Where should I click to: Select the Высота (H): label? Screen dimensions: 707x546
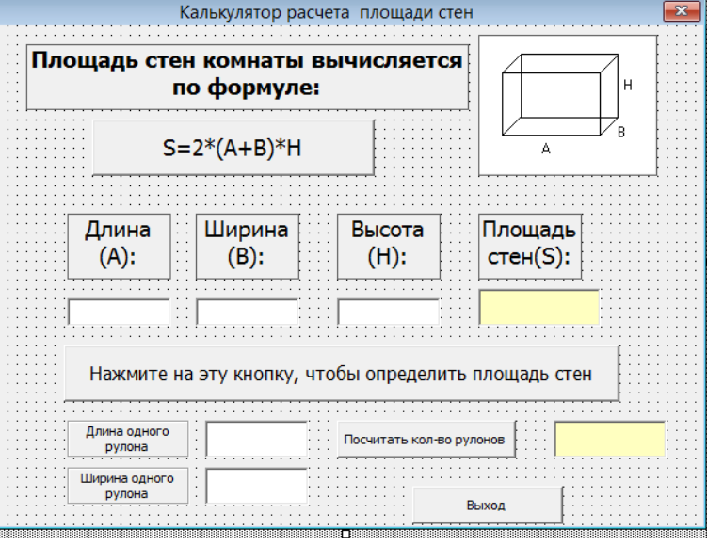click(x=389, y=247)
